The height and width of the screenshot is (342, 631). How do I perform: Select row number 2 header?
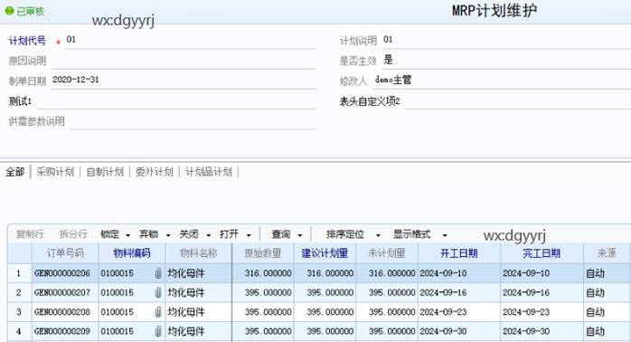pos(19,292)
